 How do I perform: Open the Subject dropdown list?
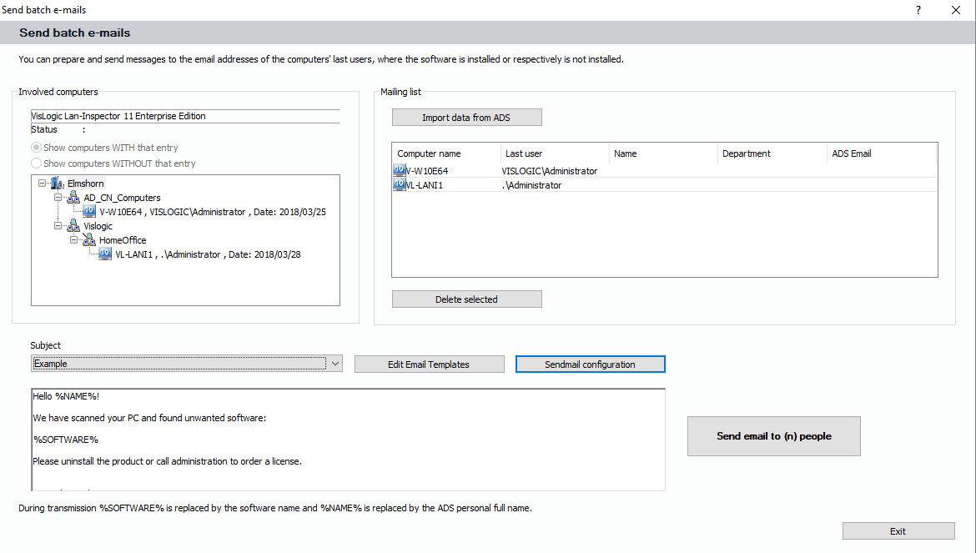335,364
